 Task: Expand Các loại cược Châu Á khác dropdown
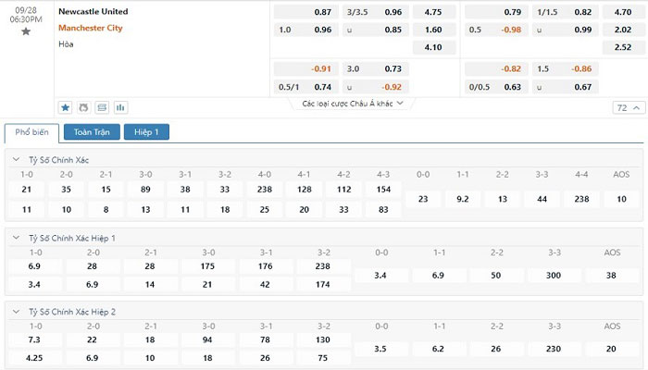[353, 104]
